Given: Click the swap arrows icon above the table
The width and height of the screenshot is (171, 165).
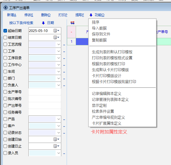Looking at the screenshot, I should click(72, 23).
